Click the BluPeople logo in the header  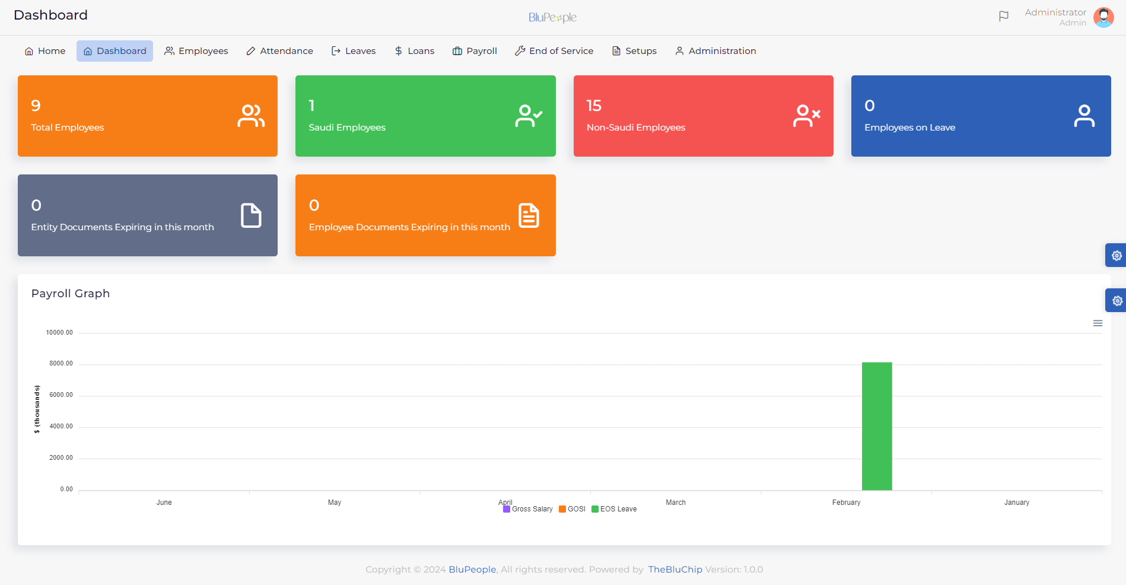[x=552, y=17]
